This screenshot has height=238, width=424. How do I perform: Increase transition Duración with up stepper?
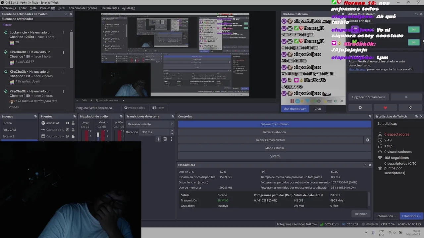(x=172, y=130)
